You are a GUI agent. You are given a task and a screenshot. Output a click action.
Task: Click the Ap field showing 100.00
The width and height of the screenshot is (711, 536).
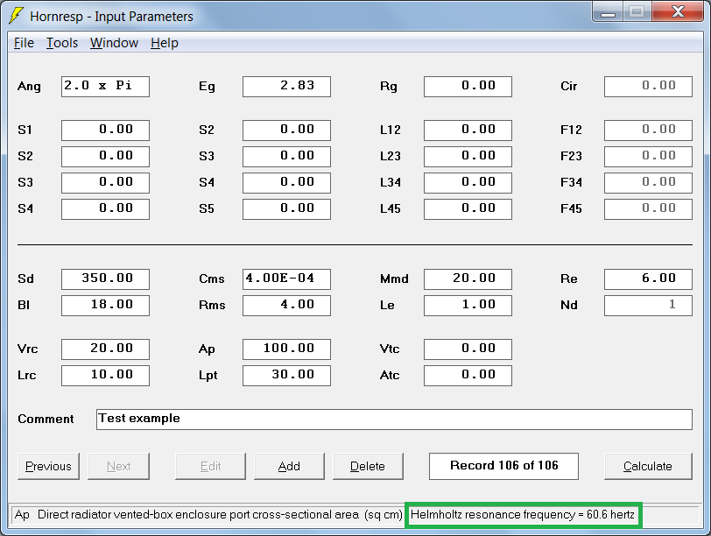[x=286, y=349]
